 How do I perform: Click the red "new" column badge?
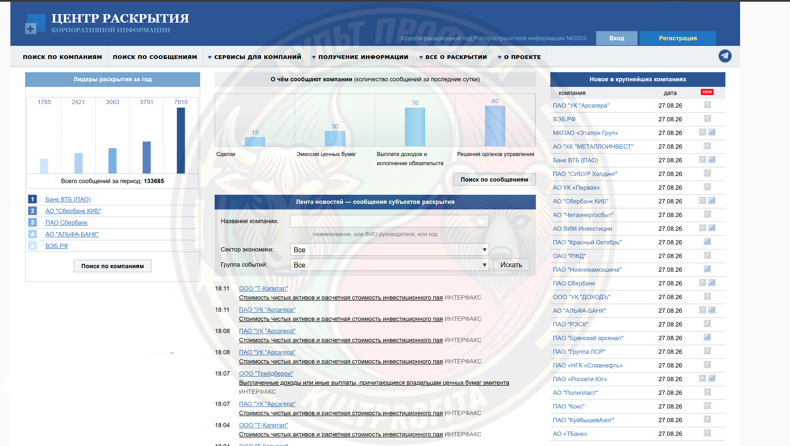pos(707,92)
